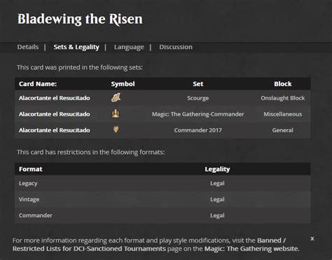Click the Commander 2017 set name
This screenshot has height=260, width=332.
tap(198, 130)
